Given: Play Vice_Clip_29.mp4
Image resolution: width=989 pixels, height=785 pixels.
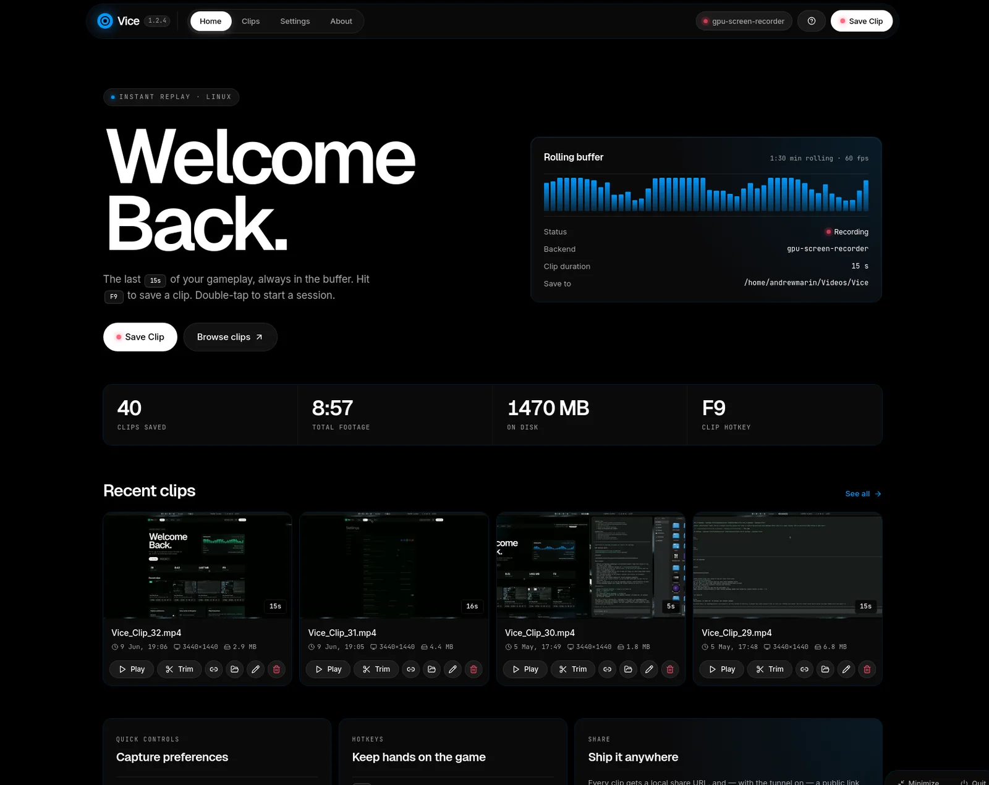Looking at the screenshot, I should (x=722, y=669).
